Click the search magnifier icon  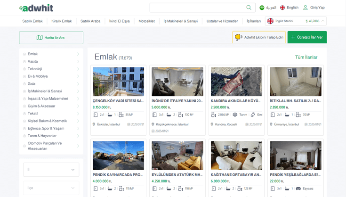[249, 8]
